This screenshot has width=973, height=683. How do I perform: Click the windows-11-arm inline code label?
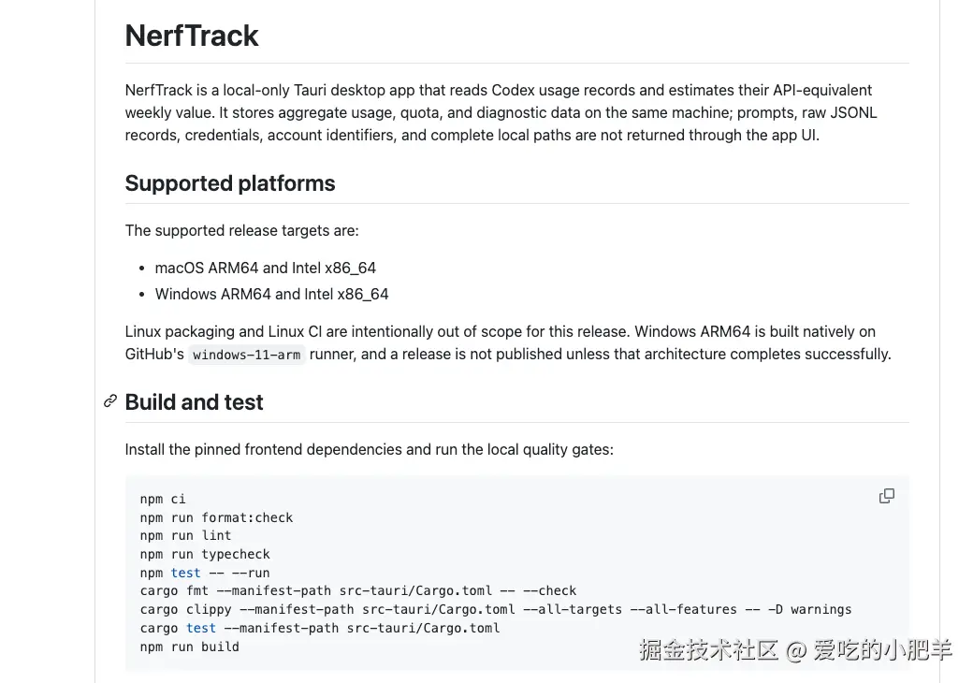click(246, 355)
